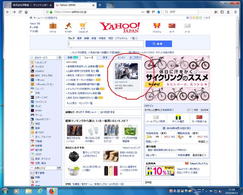Image resolution: width=243 pixels, height=195 pixels.
Task: Open the page actions three-dot menu
Action: [143, 12]
